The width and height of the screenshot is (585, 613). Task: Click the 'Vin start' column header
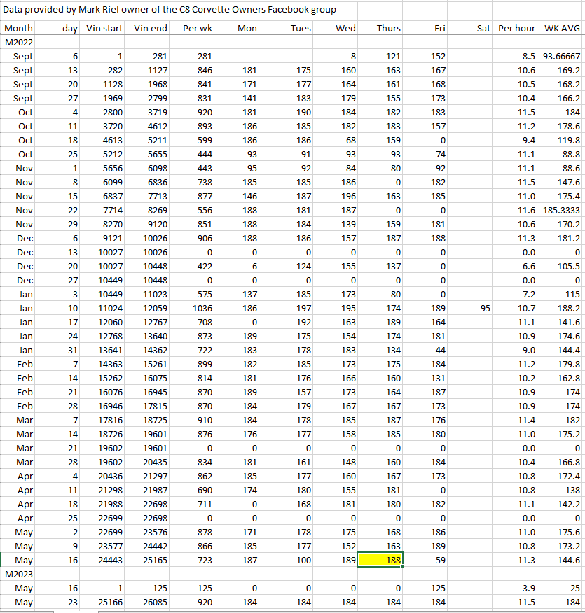[104, 29]
